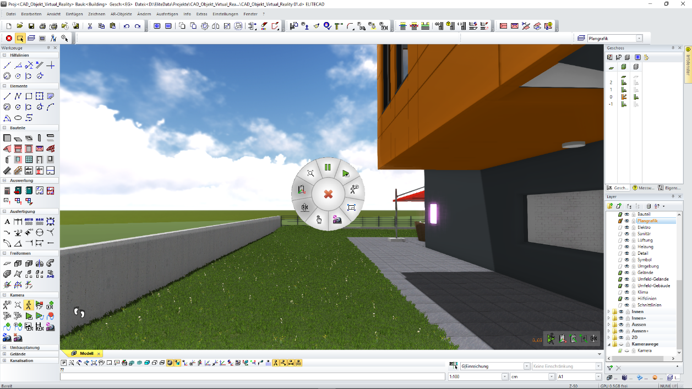
Task: Pause the walkthrough in the radial menu
Action: click(x=328, y=166)
